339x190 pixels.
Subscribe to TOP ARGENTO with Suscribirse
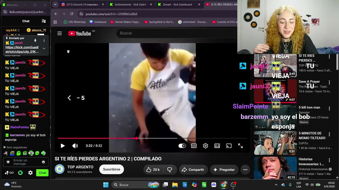111,169
